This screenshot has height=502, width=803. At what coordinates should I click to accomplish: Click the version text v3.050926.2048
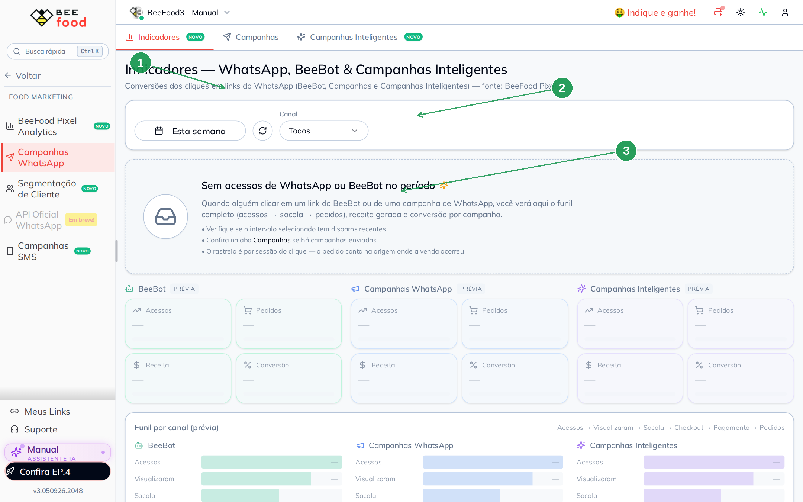(x=58, y=491)
